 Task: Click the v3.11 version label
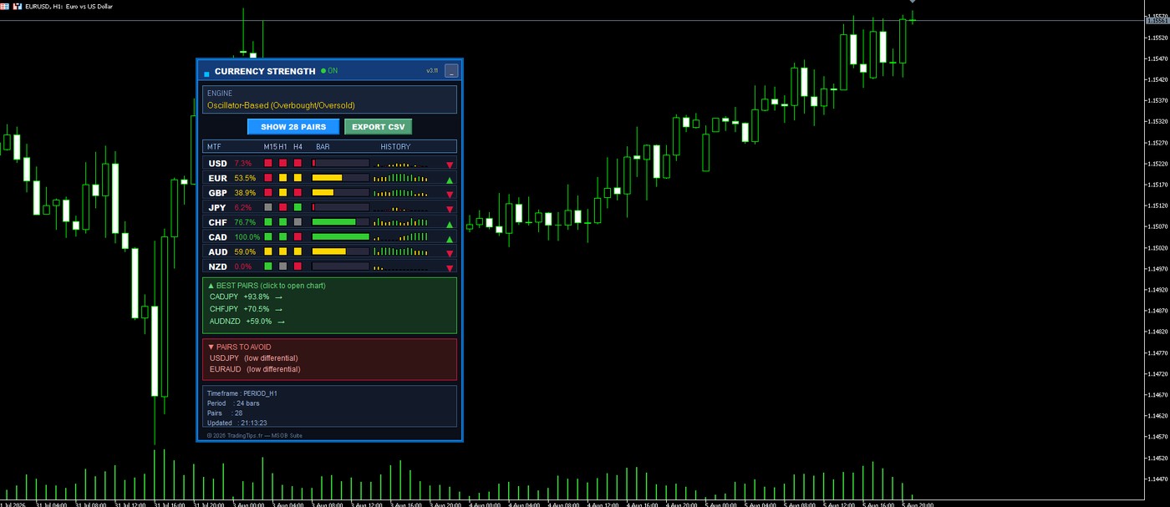[x=432, y=71]
